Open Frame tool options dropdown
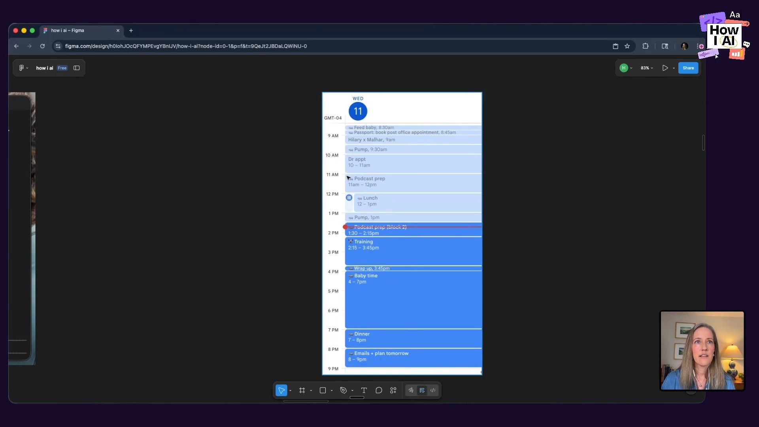This screenshot has width=759, height=427. [x=311, y=391]
